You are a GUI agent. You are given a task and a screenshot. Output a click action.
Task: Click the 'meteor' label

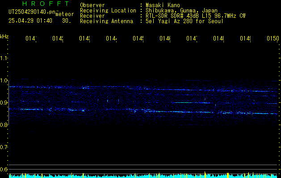tap(65, 14)
